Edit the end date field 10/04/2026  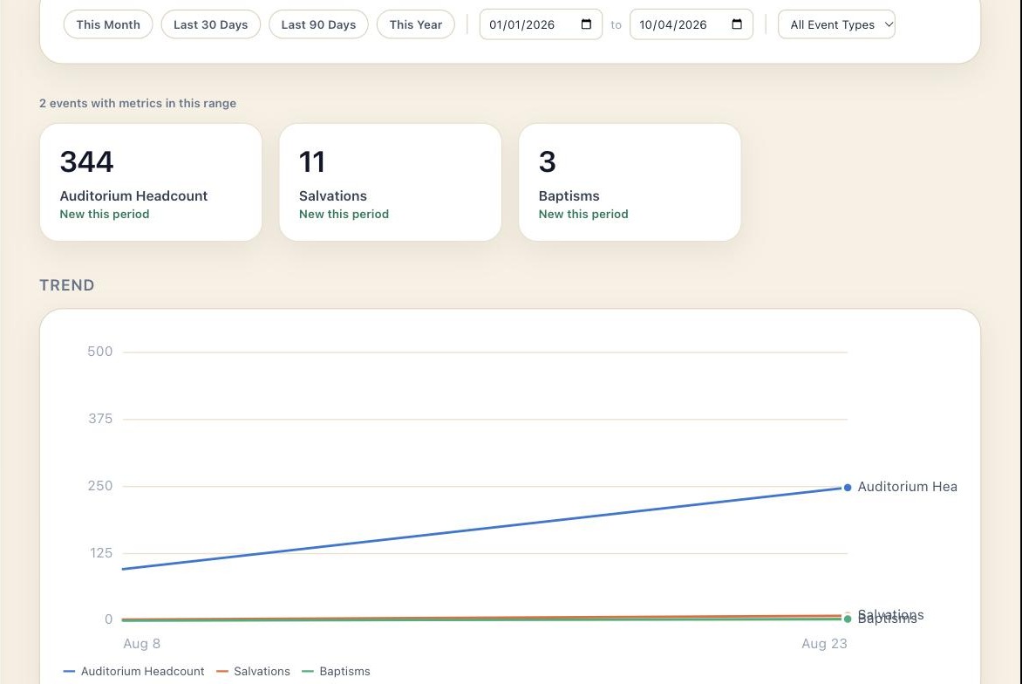691,24
